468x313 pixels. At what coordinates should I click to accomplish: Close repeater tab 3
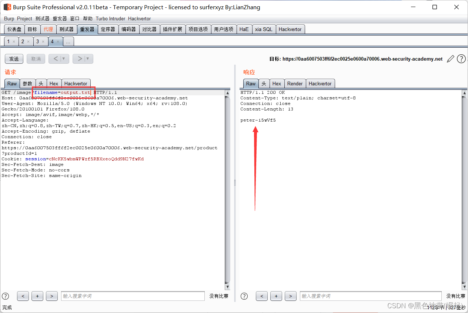click(x=43, y=42)
